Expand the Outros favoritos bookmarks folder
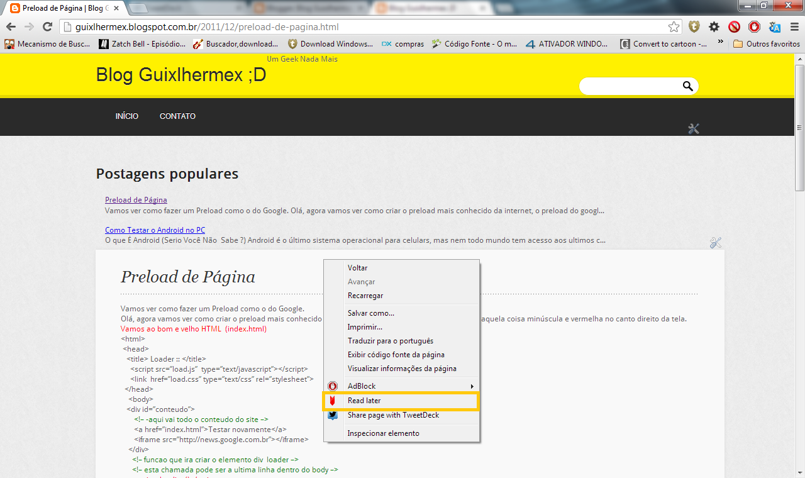 [767, 44]
